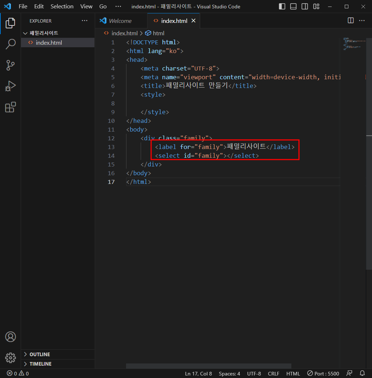The image size is (372, 378).
Task: Click the closing </style> tag
Action: tap(155, 112)
